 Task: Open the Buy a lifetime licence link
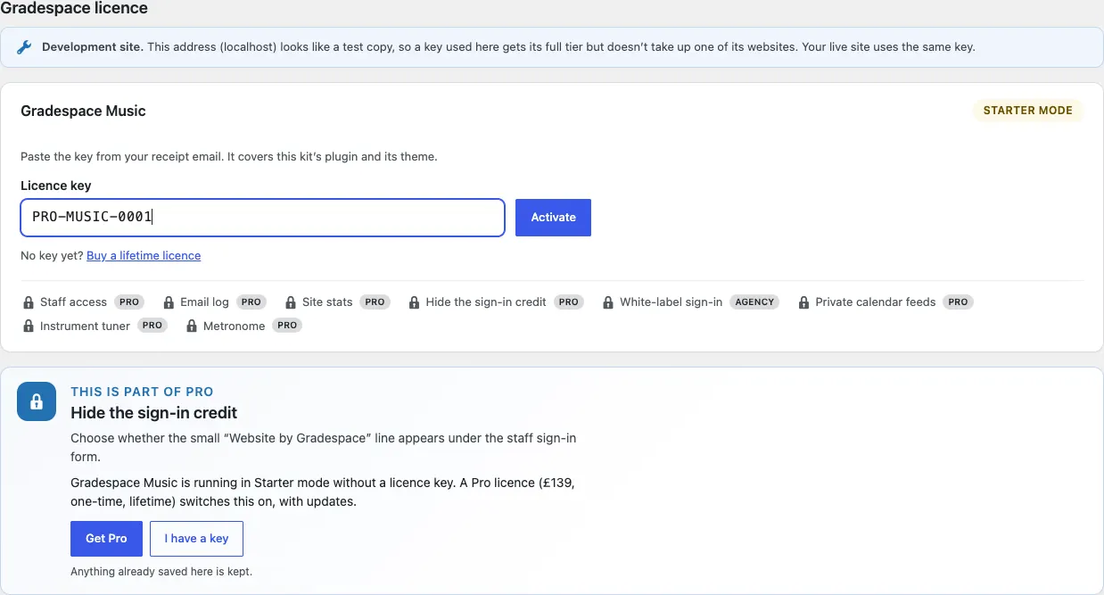point(144,256)
